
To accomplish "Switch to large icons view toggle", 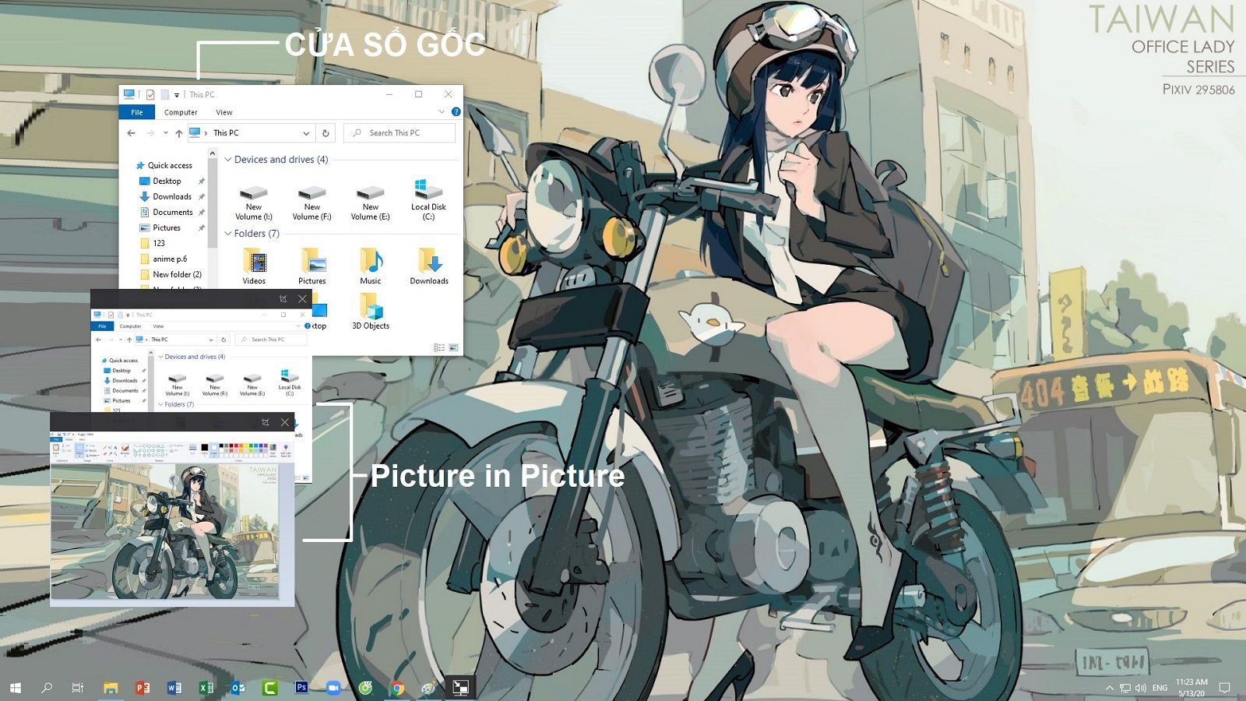I will (x=454, y=347).
